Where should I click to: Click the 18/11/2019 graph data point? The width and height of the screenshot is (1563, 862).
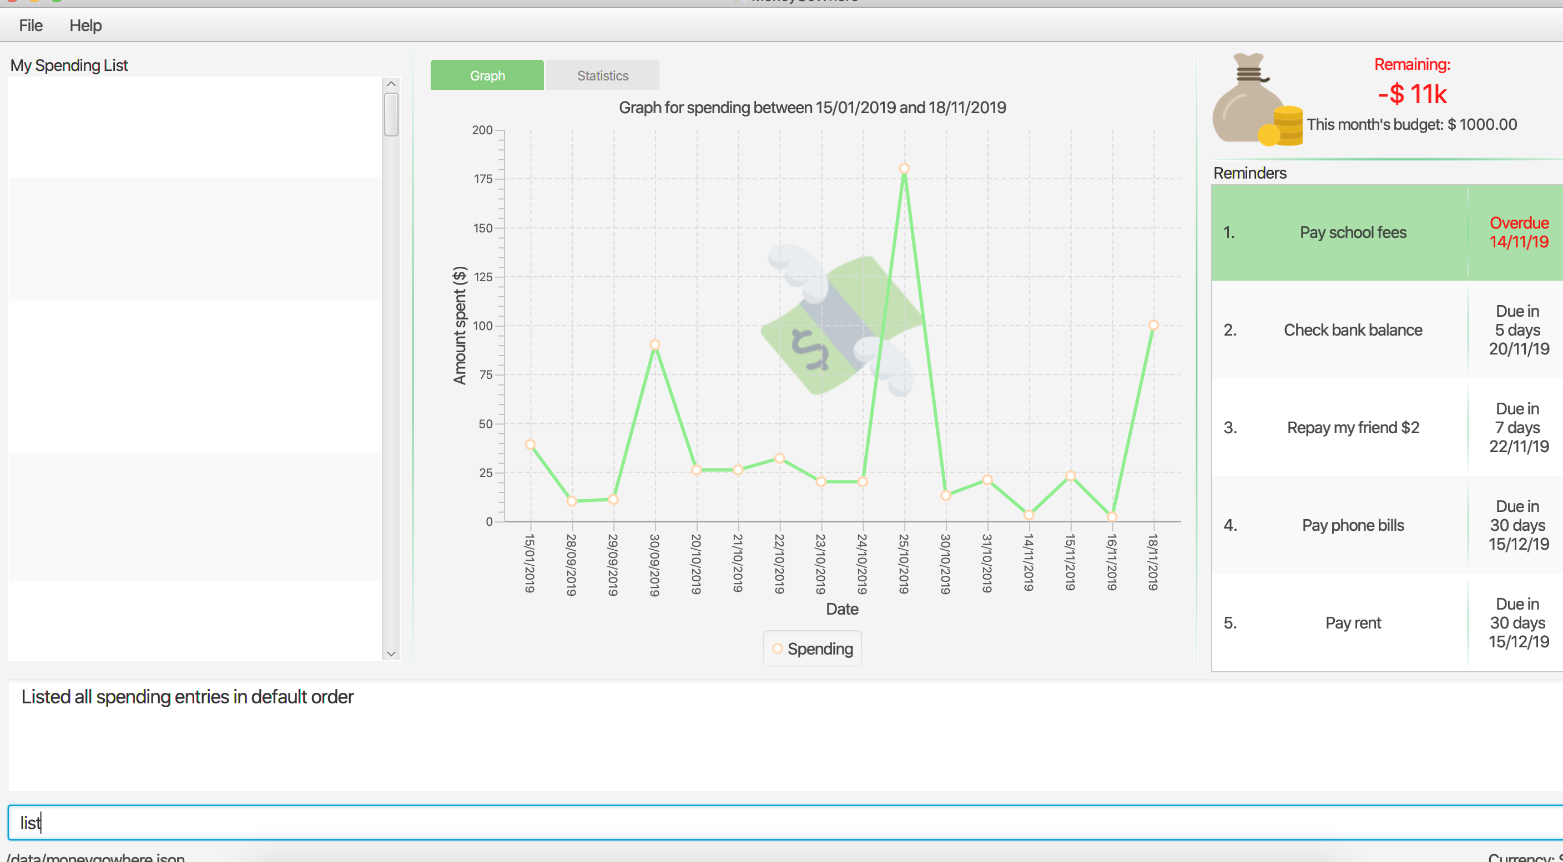click(x=1153, y=326)
